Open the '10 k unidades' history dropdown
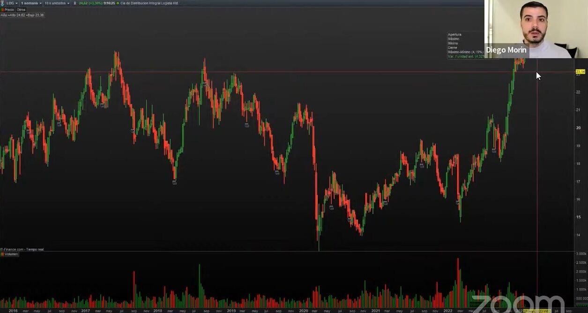 click(57, 3)
